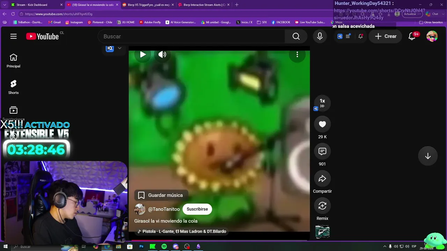
Task: Open the Pistola - L-Gante sound link
Action: point(182,231)
